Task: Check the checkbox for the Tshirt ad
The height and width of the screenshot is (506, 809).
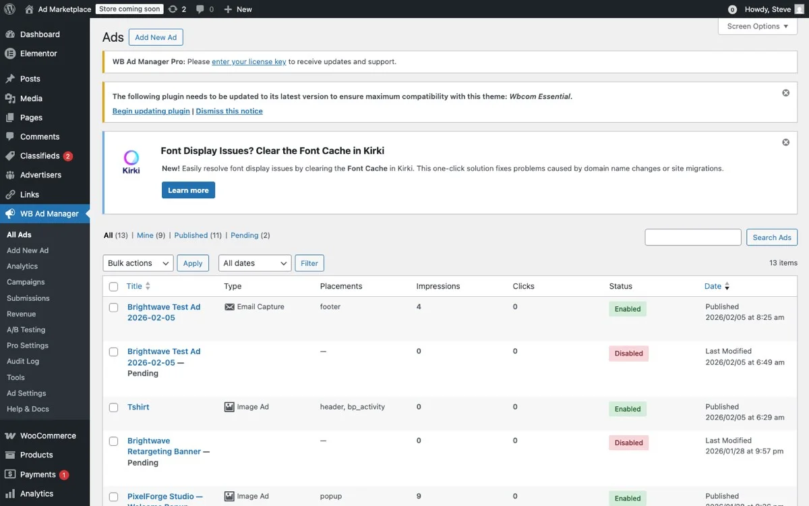Action: pos(113,407)
